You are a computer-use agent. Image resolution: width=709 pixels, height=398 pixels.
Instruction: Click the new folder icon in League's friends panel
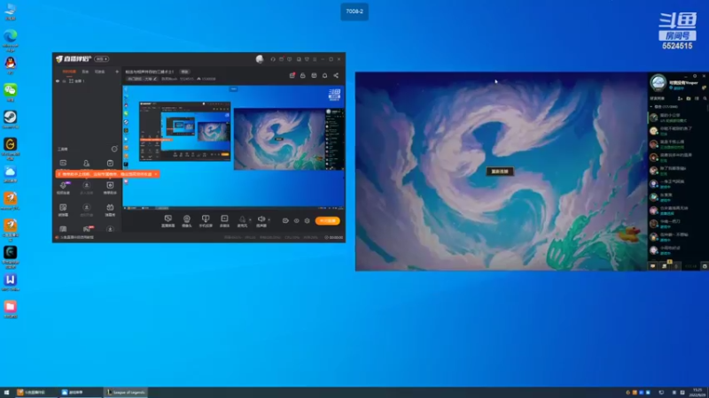(x=689, y=98)
